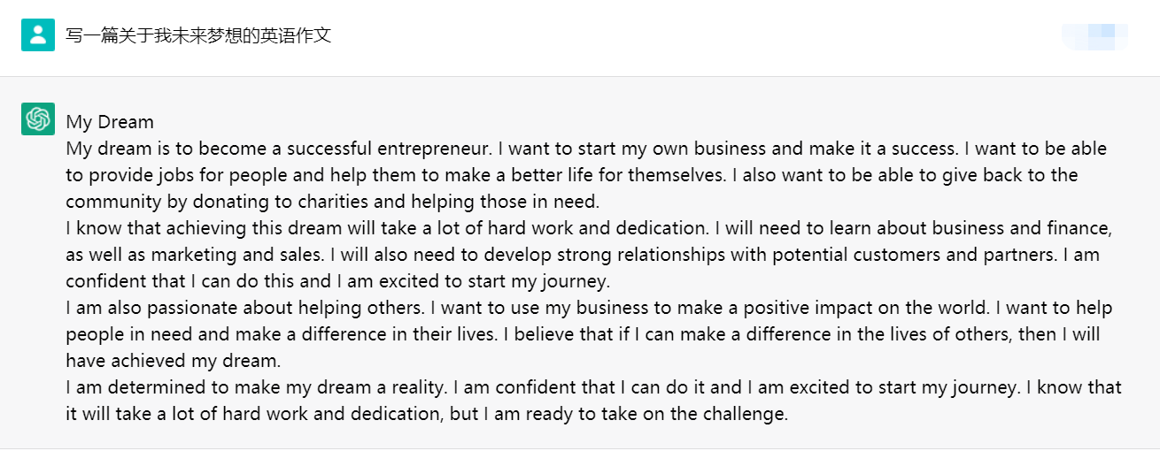Click the blurred element at top right

[x=1094, y=36]
